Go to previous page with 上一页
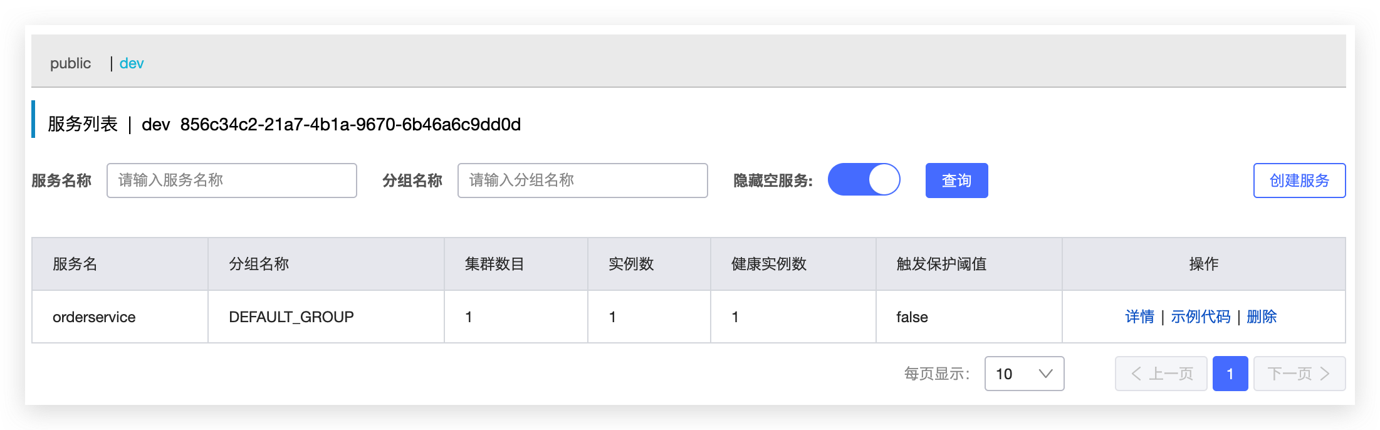This screenshot has width=1380, height=430. (1161, 374)
